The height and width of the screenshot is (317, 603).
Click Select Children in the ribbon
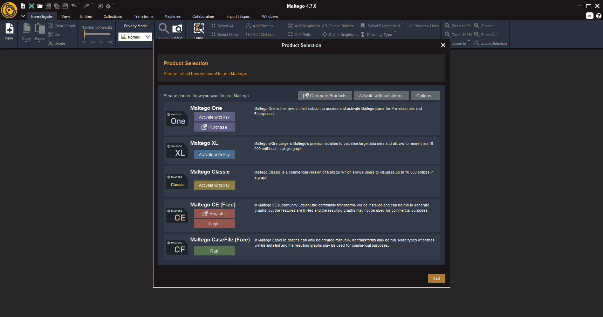click(x=338, y=26)
